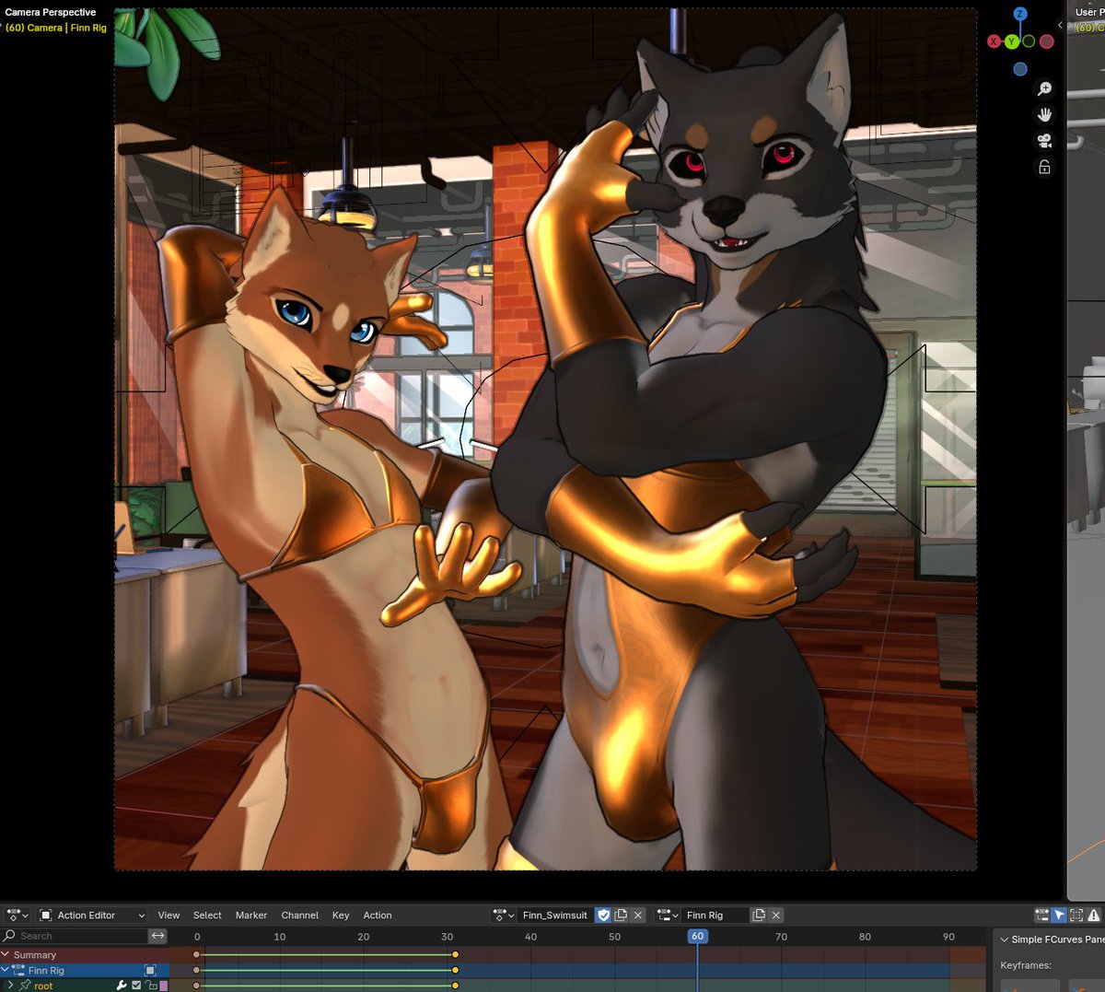Click frame number 40 on the timeline ruler
The image size is (1105, 992).
pos(530,937)
